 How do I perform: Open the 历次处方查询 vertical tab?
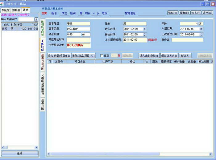(x=43, y=62)
